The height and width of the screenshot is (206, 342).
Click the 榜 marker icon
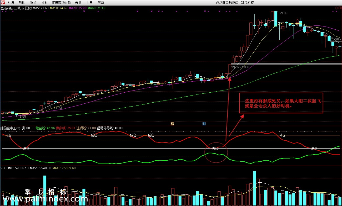[x=172, y=124]
